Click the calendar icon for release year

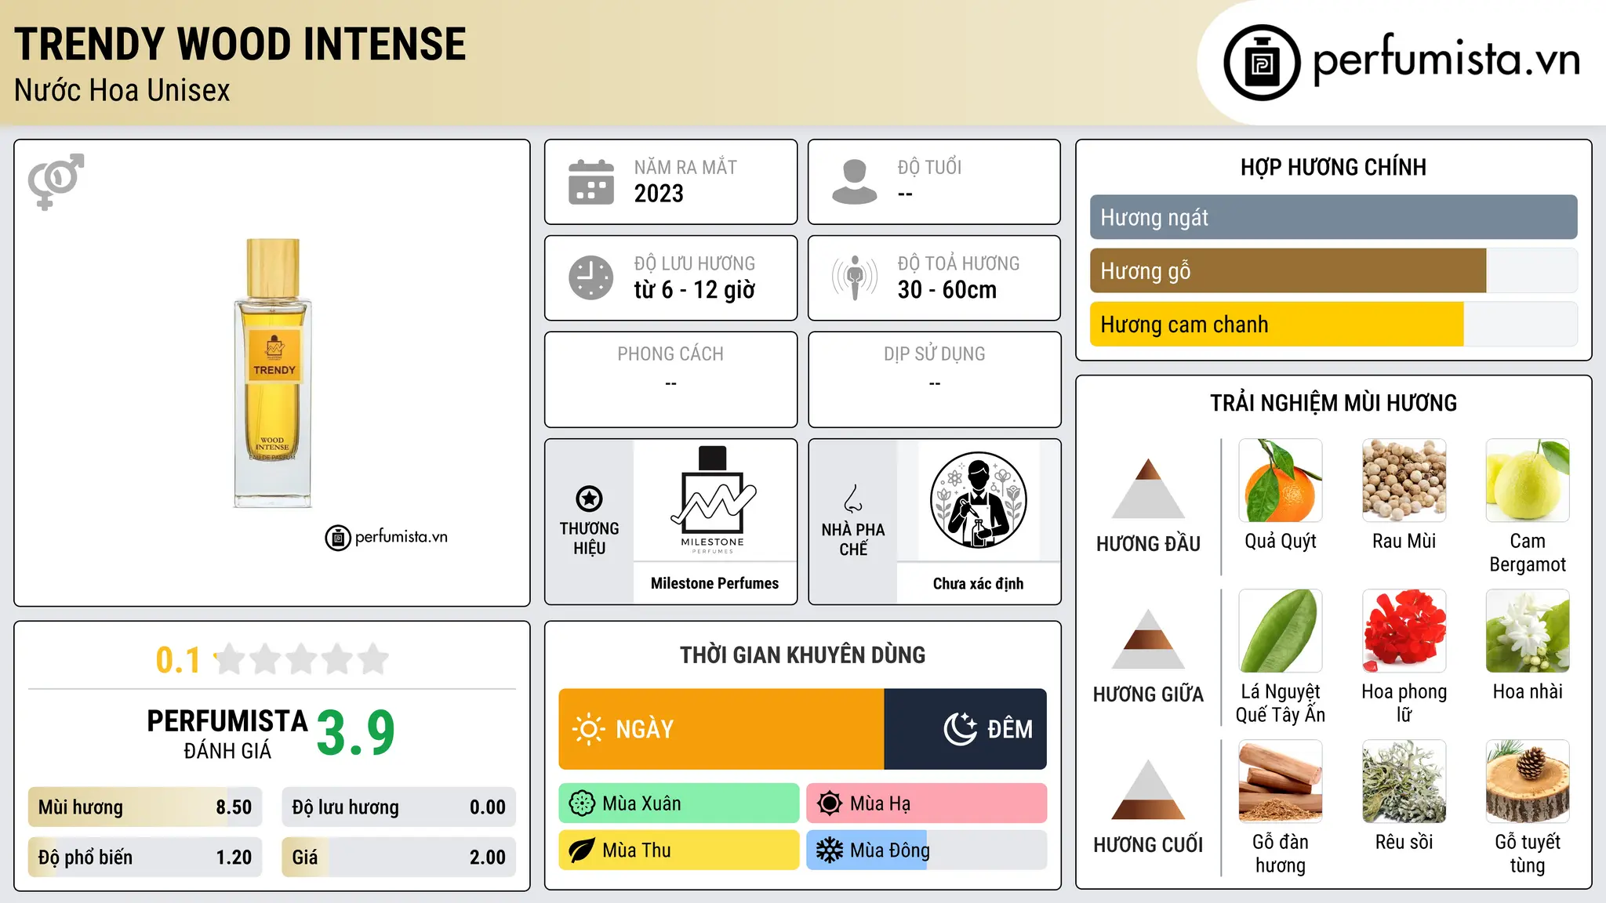(591, 182)
